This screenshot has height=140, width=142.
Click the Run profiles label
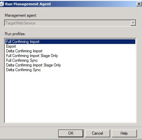pos(15,34)
